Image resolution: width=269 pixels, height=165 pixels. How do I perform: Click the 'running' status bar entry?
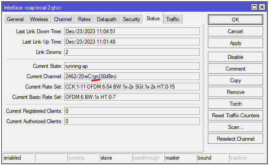(83, 158)
